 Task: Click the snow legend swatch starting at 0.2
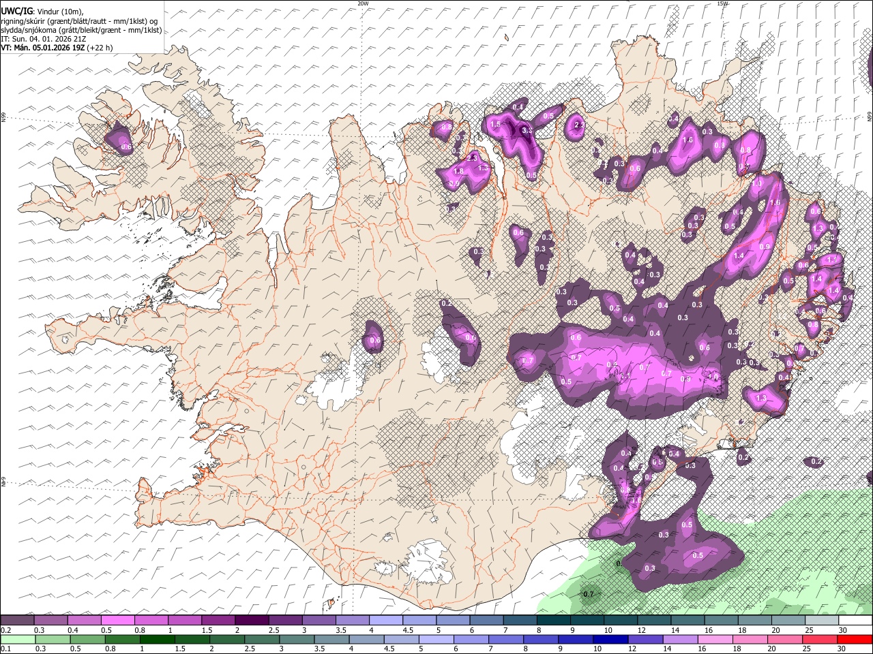(17, 621)
